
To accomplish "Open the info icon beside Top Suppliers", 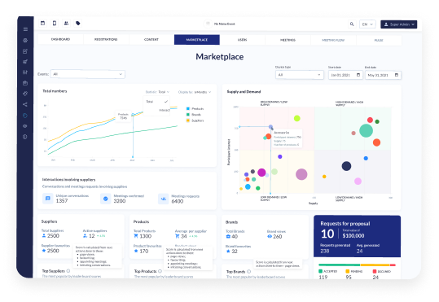I will click(68, 271).
